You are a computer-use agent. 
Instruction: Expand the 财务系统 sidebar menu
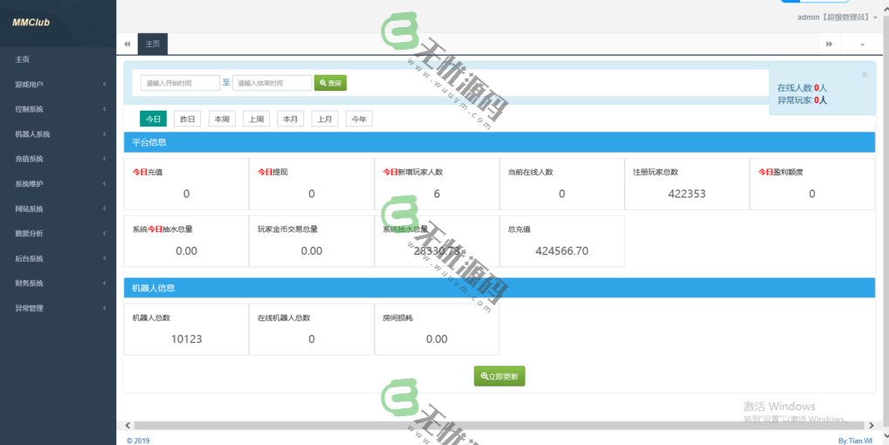[x=58, y=283]
